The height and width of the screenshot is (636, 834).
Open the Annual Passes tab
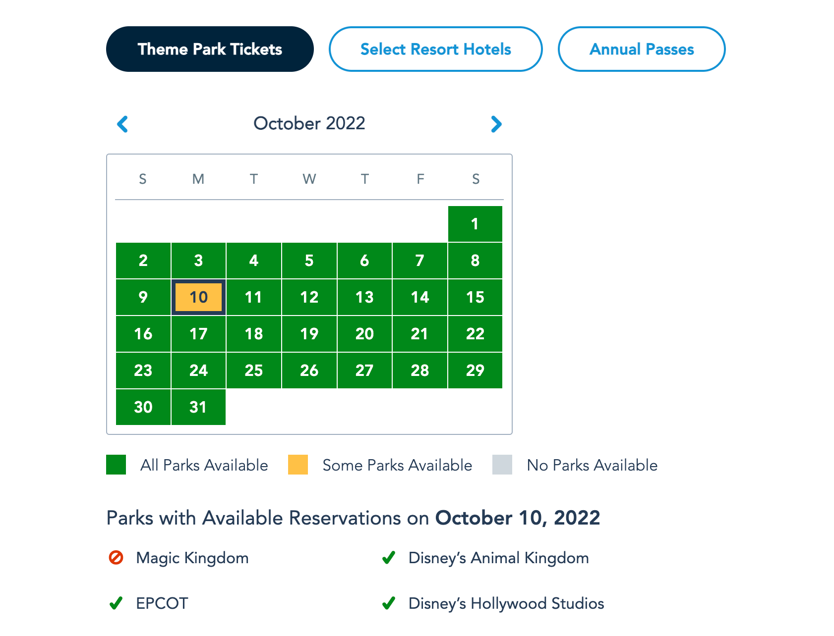[641, 49]
